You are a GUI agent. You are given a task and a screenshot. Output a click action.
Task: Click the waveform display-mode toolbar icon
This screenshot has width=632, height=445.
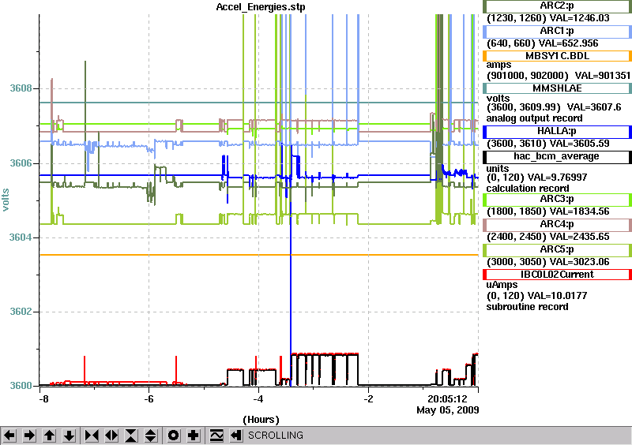point(216,436)
